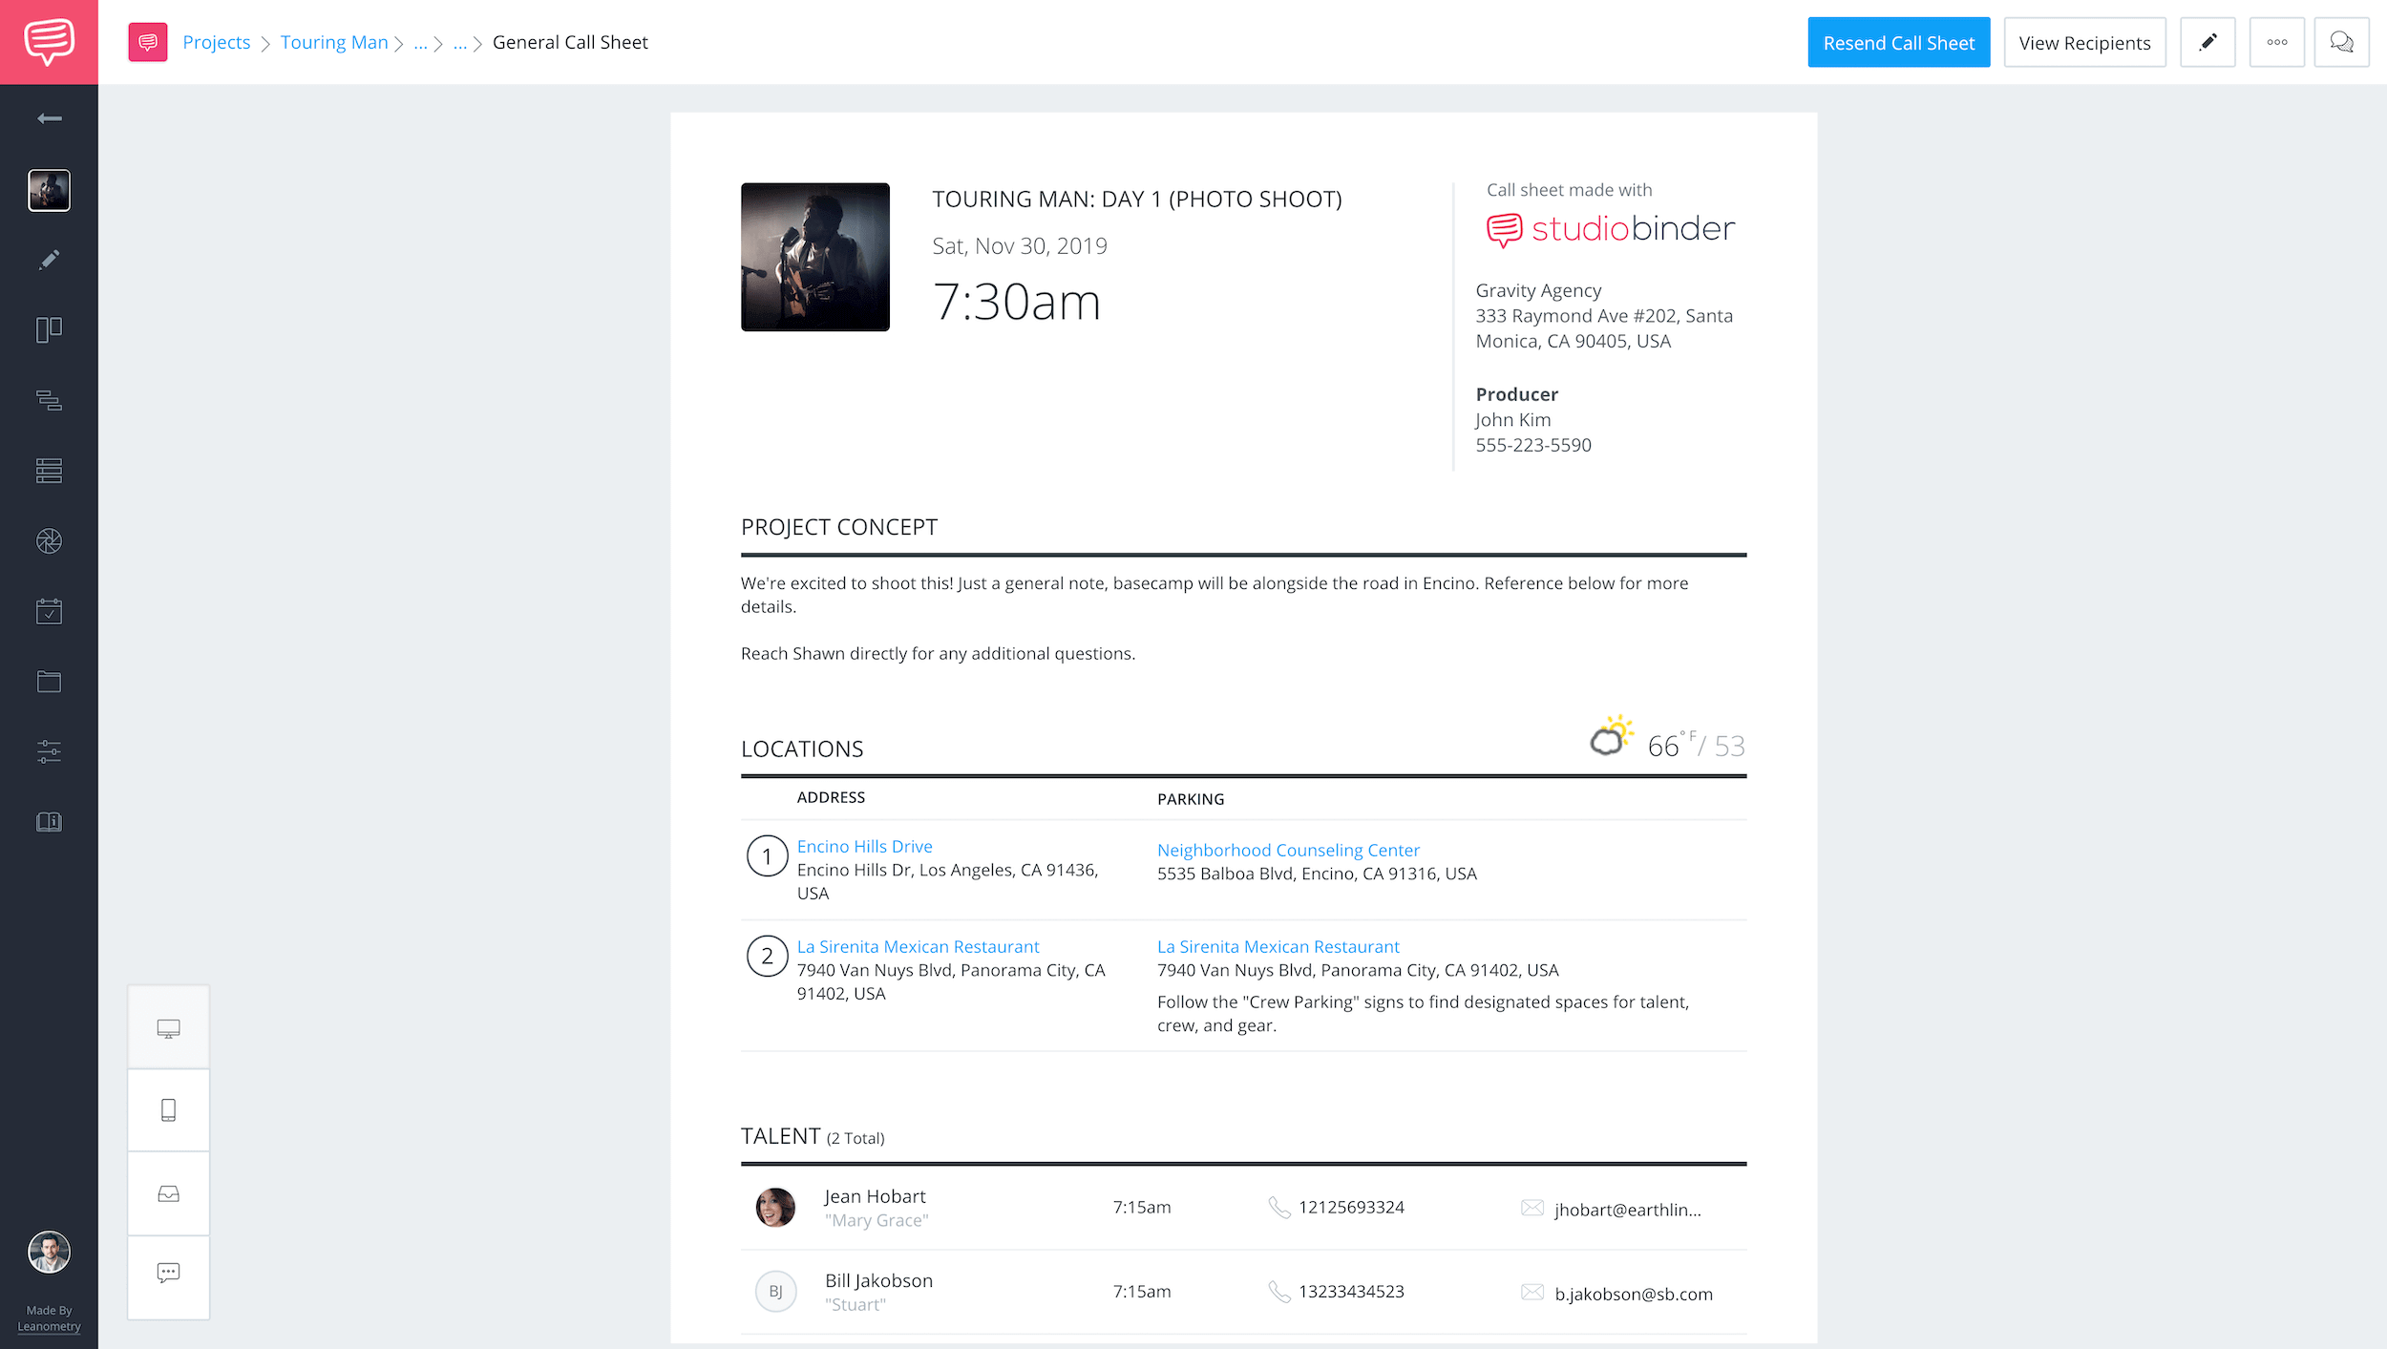Select the General Call Sheet menu item

[x=571, y=41]
